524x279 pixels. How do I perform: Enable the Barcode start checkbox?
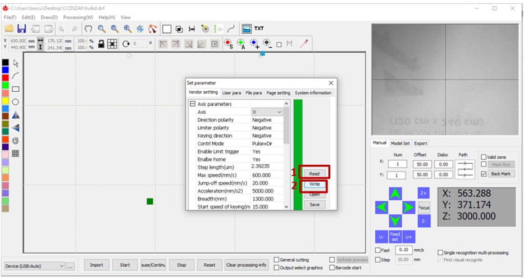point(332,268)
